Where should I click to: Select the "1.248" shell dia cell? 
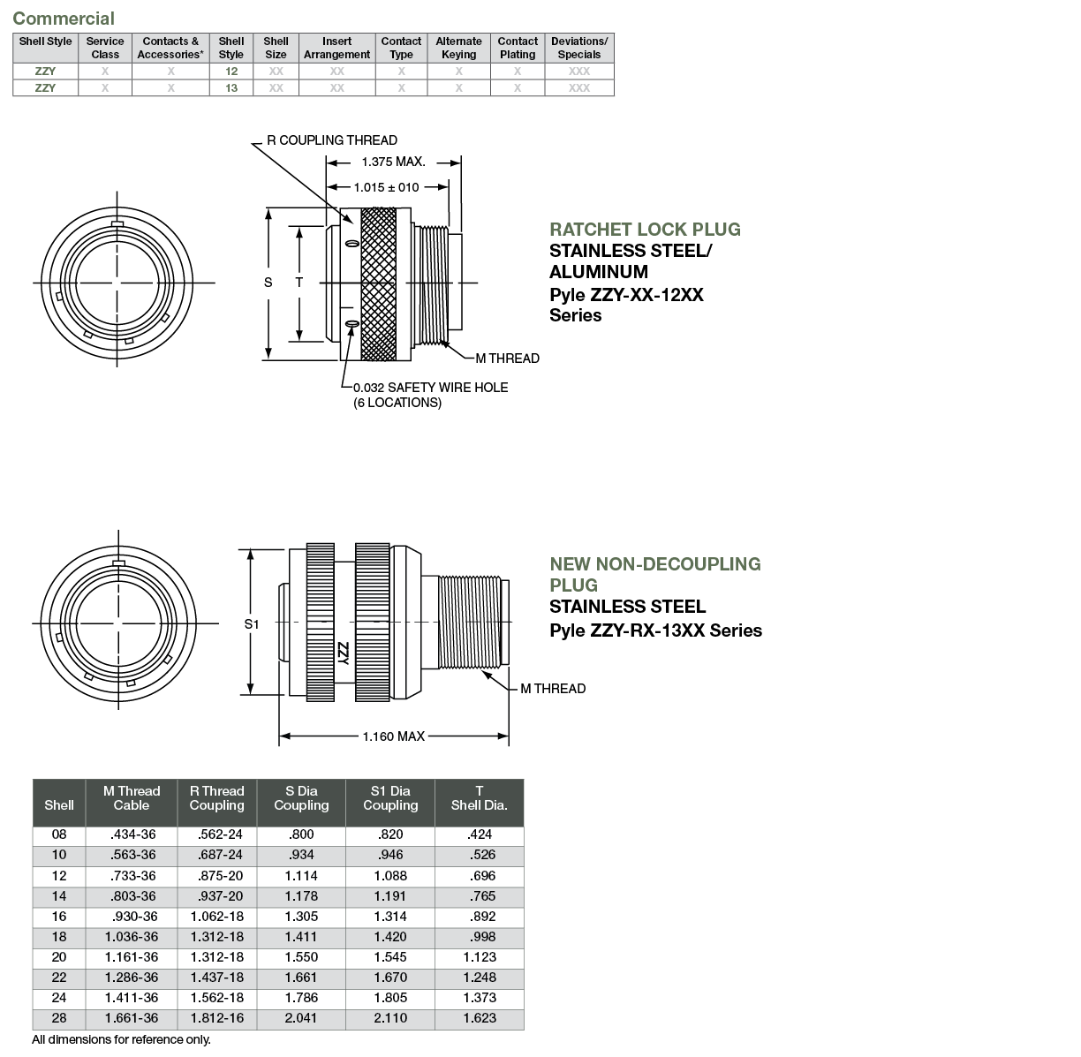[x=480, y=978]
